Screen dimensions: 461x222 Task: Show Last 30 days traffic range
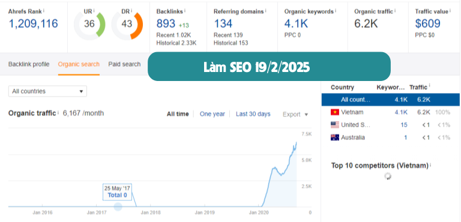253,114
